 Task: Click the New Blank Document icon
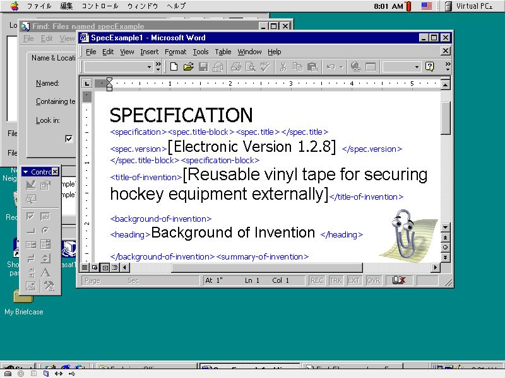[174, 67]
